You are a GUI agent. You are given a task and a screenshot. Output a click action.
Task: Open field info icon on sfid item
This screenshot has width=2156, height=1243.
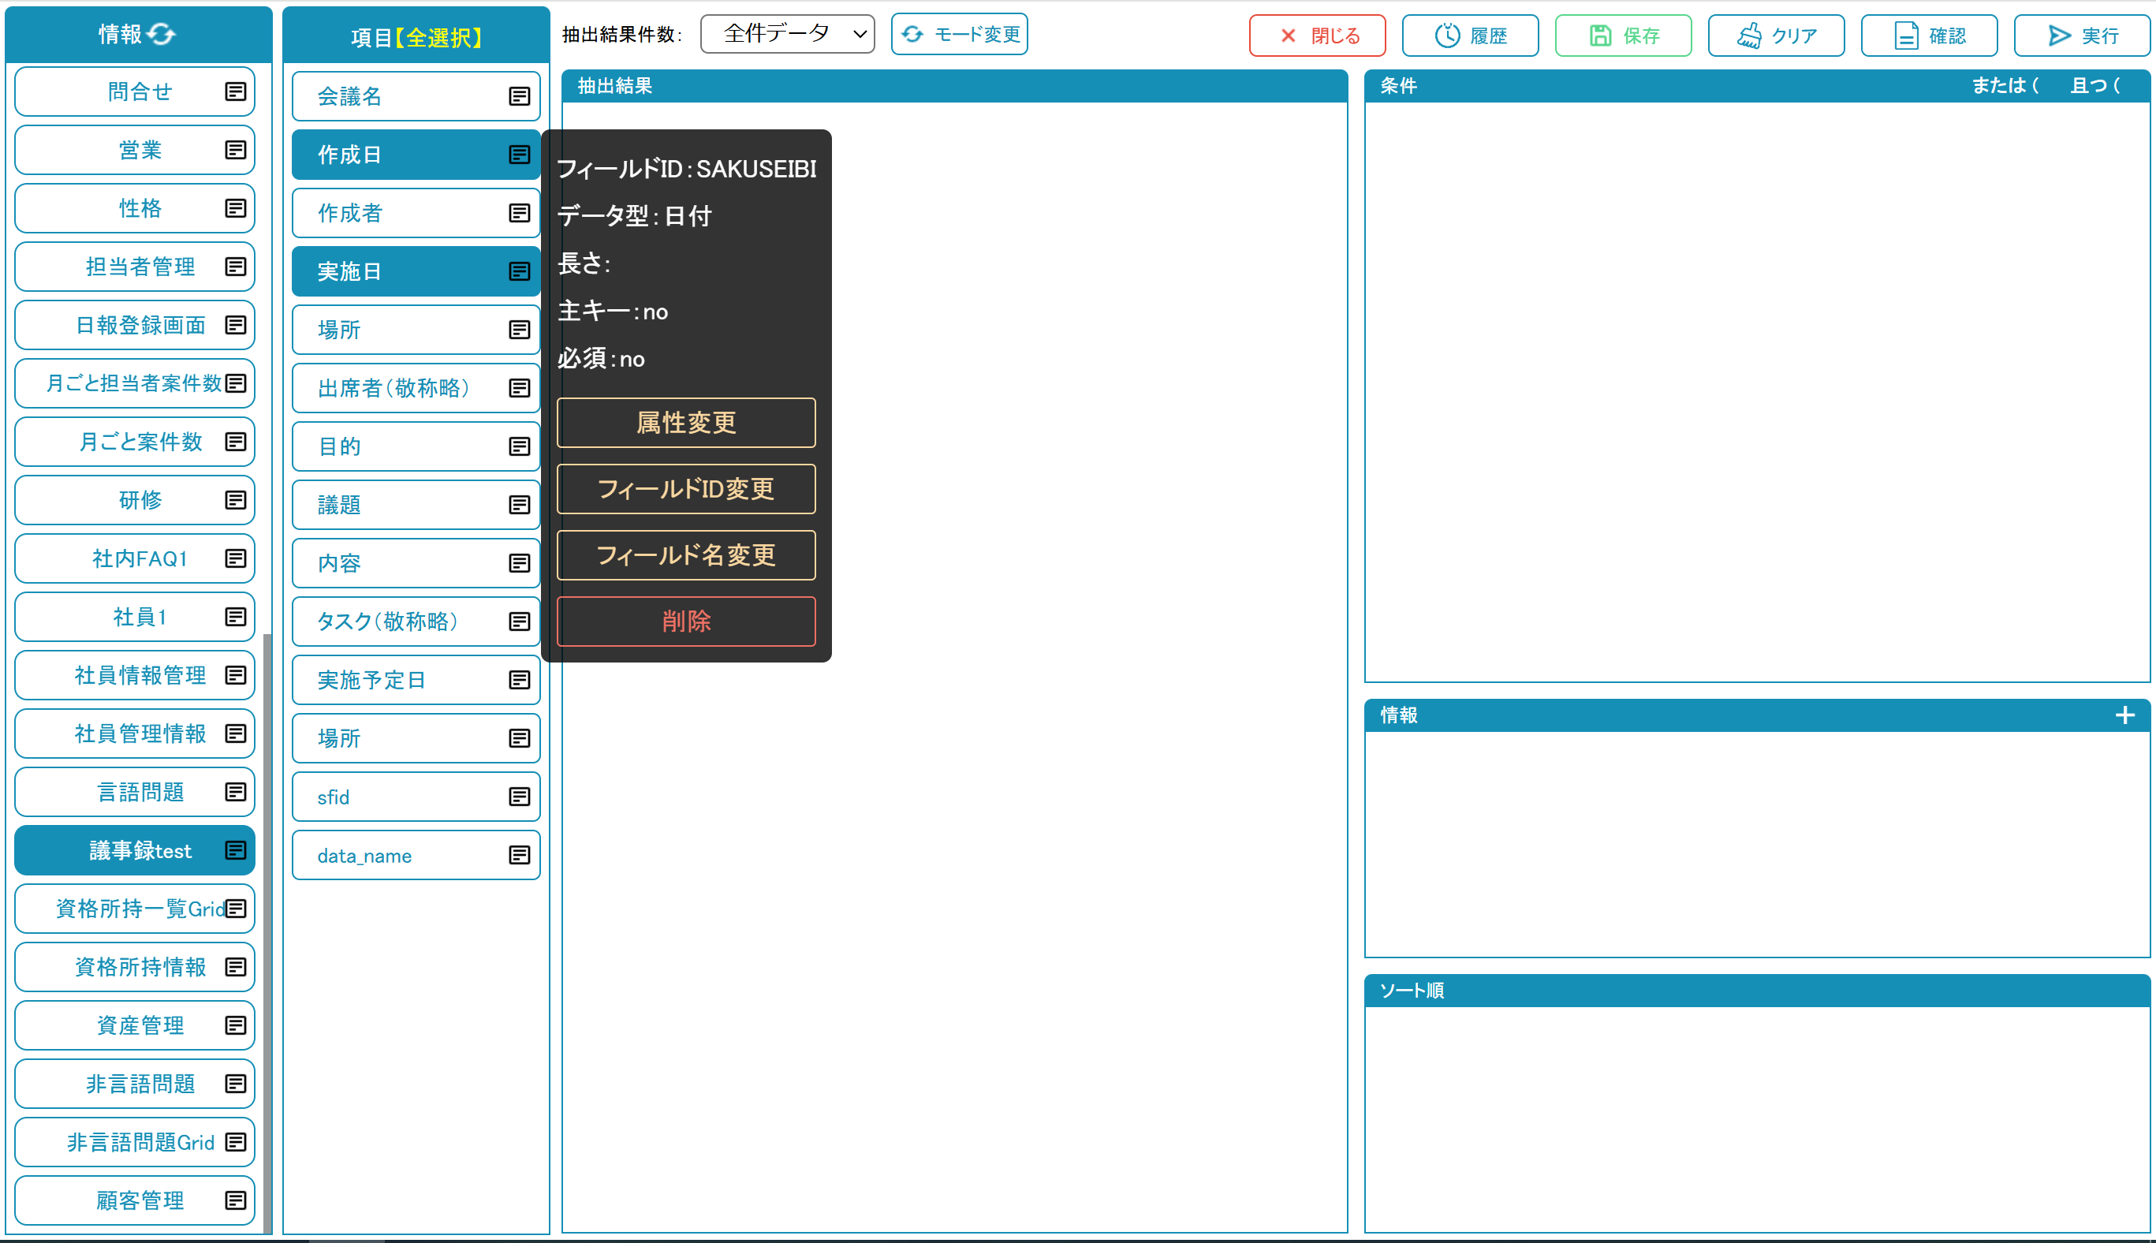click(520, 797)
